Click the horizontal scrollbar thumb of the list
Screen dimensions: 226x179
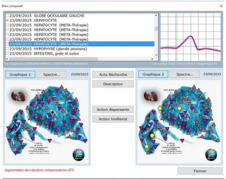54,59
